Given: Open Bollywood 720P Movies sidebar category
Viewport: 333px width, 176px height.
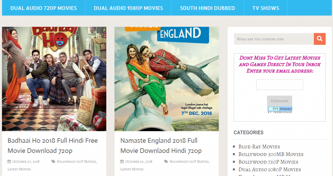Looking at the screenshot, I should pyautogui.click(x=268, y=162).
